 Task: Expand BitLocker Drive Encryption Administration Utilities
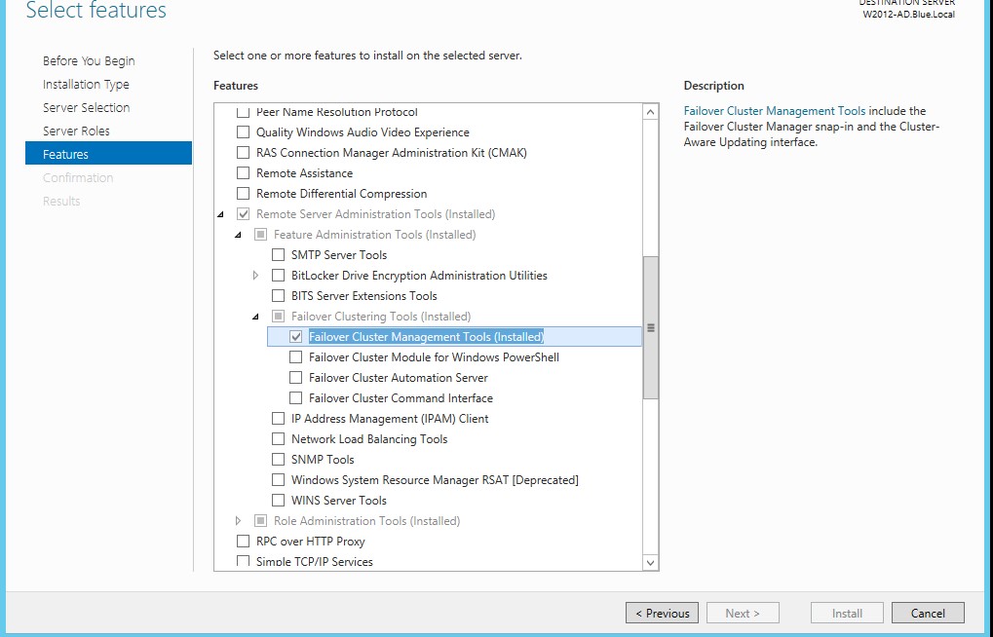click(x=257, y=275)
